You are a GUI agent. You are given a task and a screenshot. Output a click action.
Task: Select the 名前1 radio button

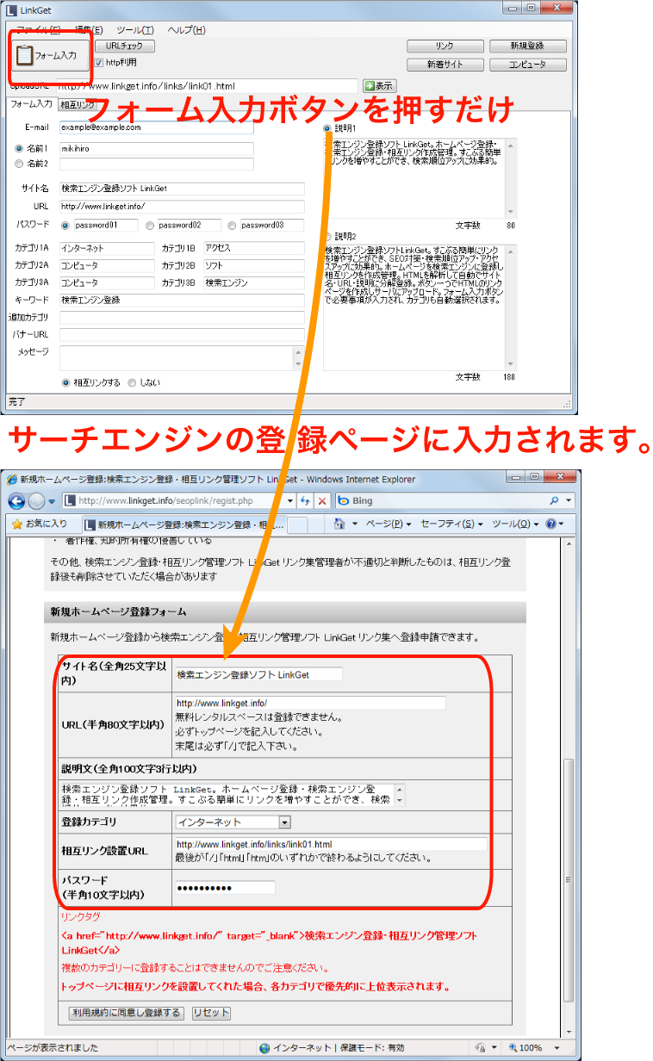coord(19,149)
